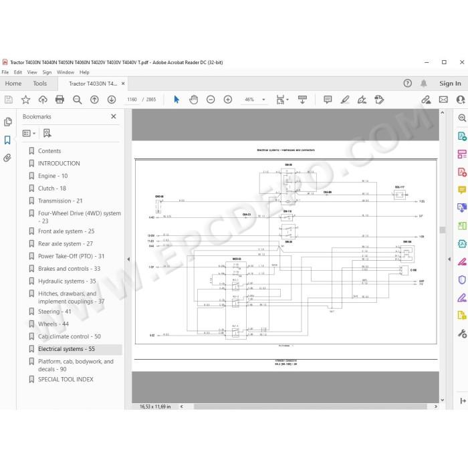Go to next page arrow
This screenshot has height=468, width=468.
click(x=112, y=100)
